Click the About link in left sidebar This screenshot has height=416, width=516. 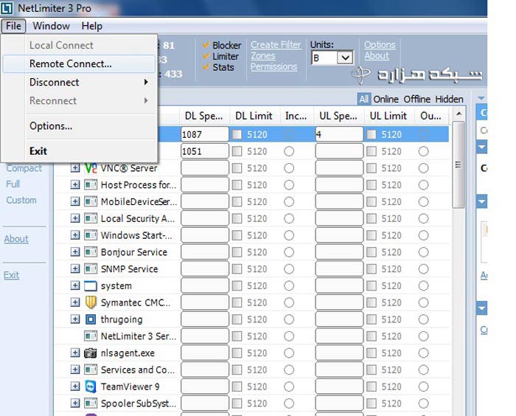(16, 238)
